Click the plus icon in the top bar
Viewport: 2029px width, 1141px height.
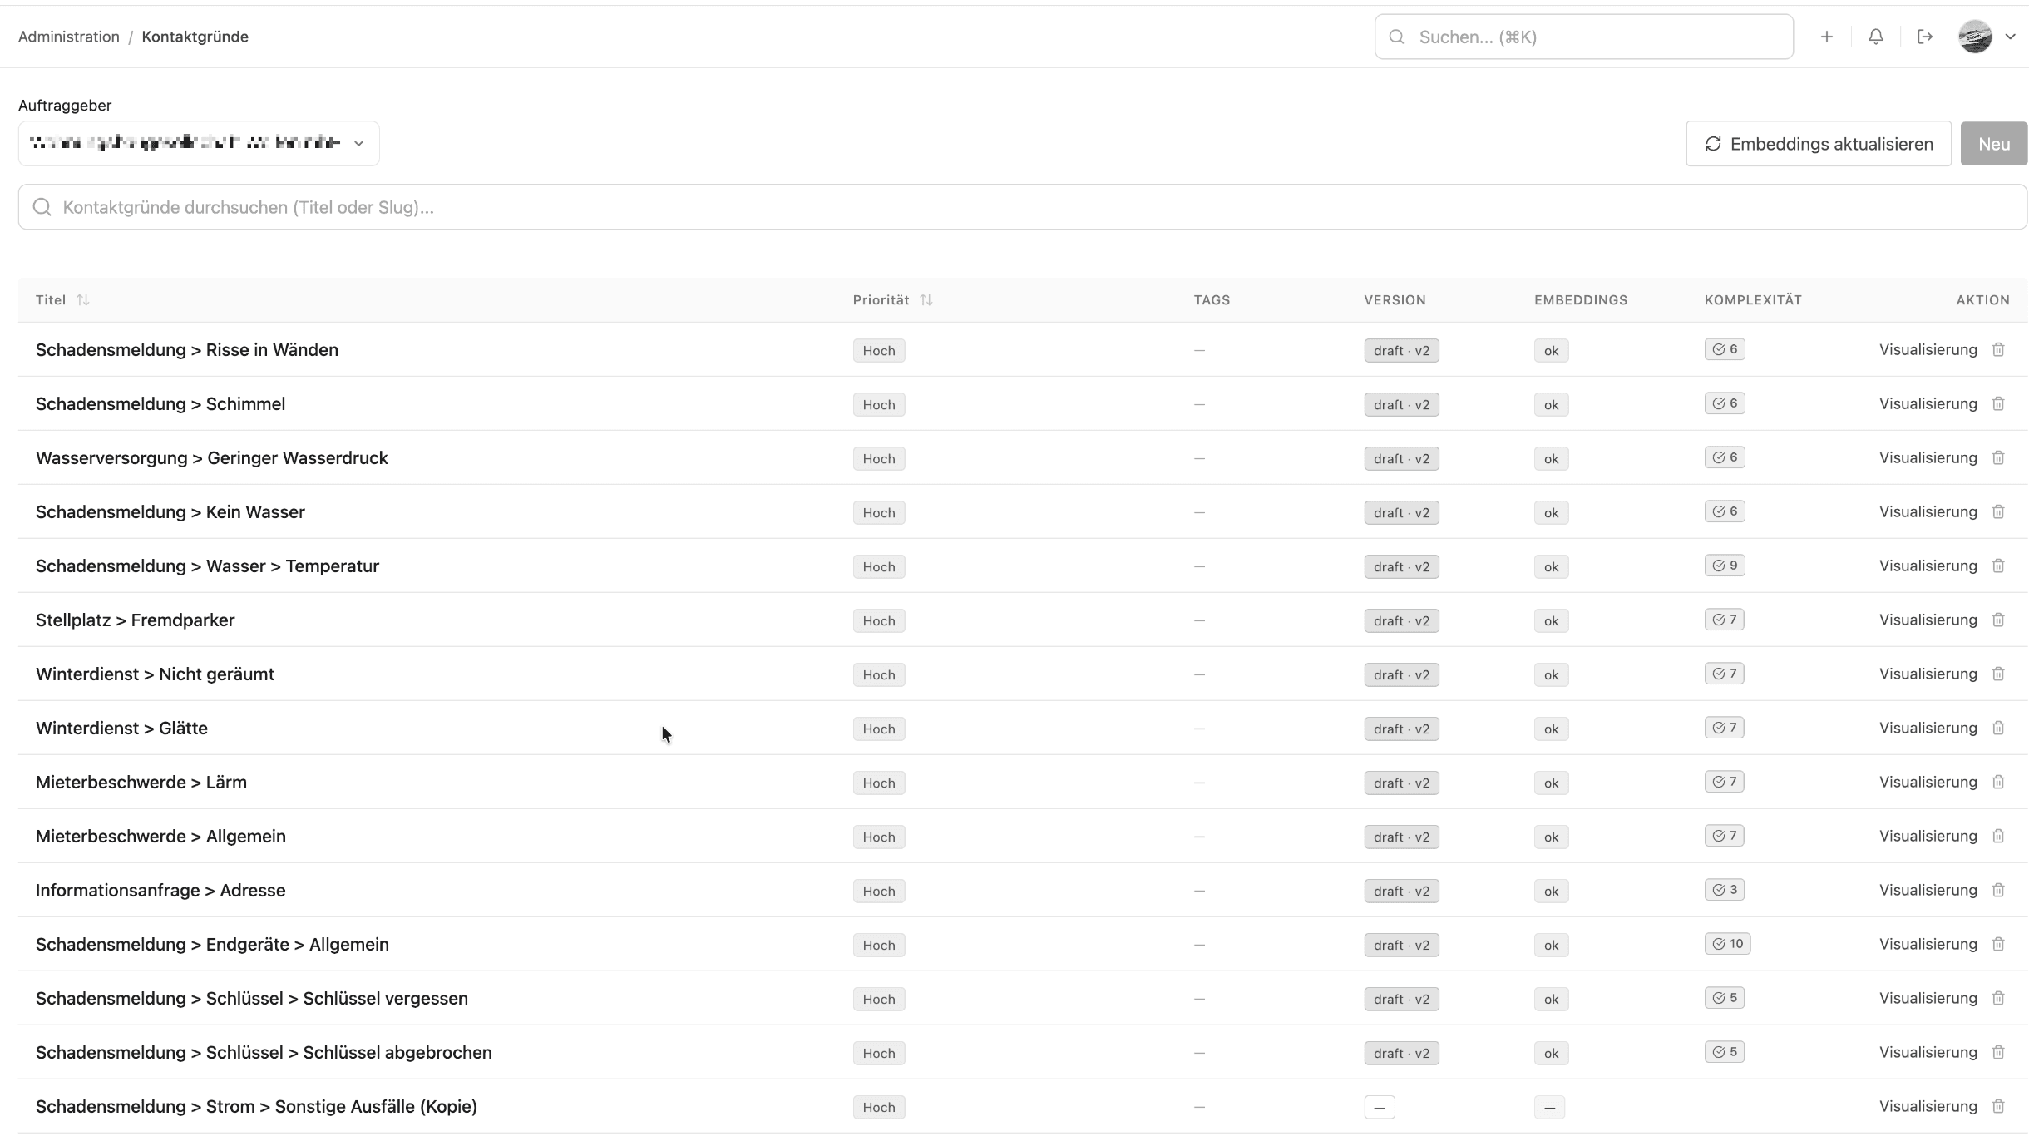click(1827, 36)
